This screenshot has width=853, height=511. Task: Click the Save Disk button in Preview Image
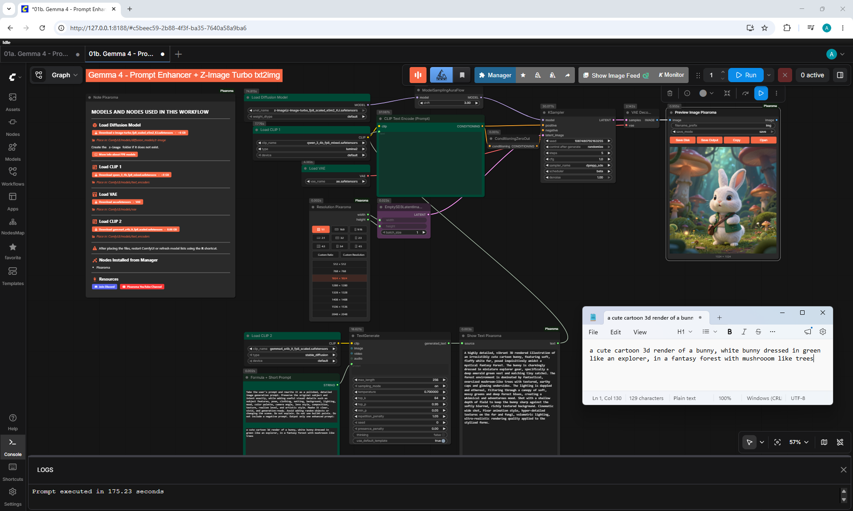tap(682, 140)
